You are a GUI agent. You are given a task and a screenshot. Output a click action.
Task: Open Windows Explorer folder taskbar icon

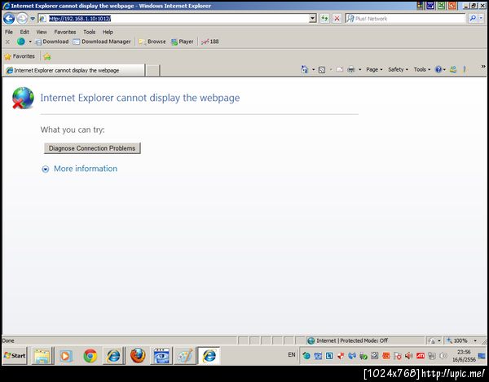click(x=42, y=356)
